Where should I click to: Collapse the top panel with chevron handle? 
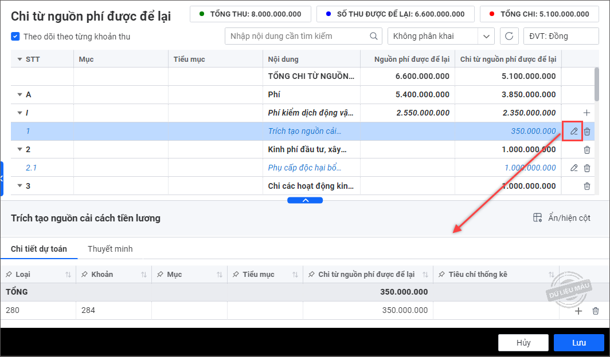[305, 200]
